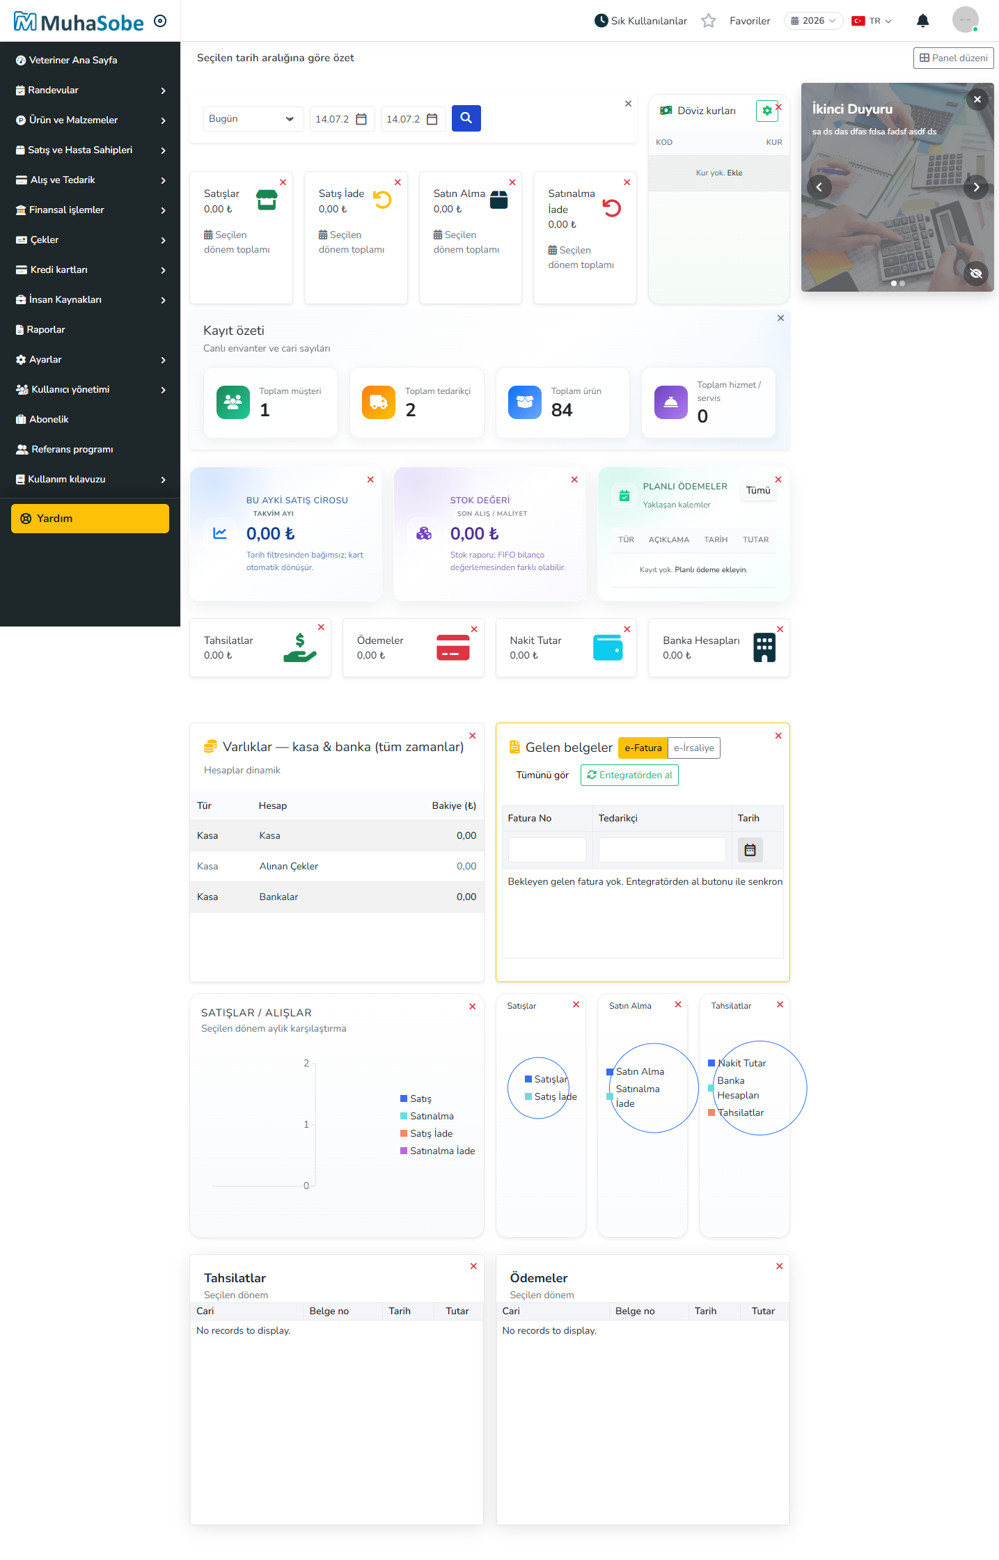Click the Ödemeler card icon
This screenshot has height=1560, width=999.
tap(453, 647)
